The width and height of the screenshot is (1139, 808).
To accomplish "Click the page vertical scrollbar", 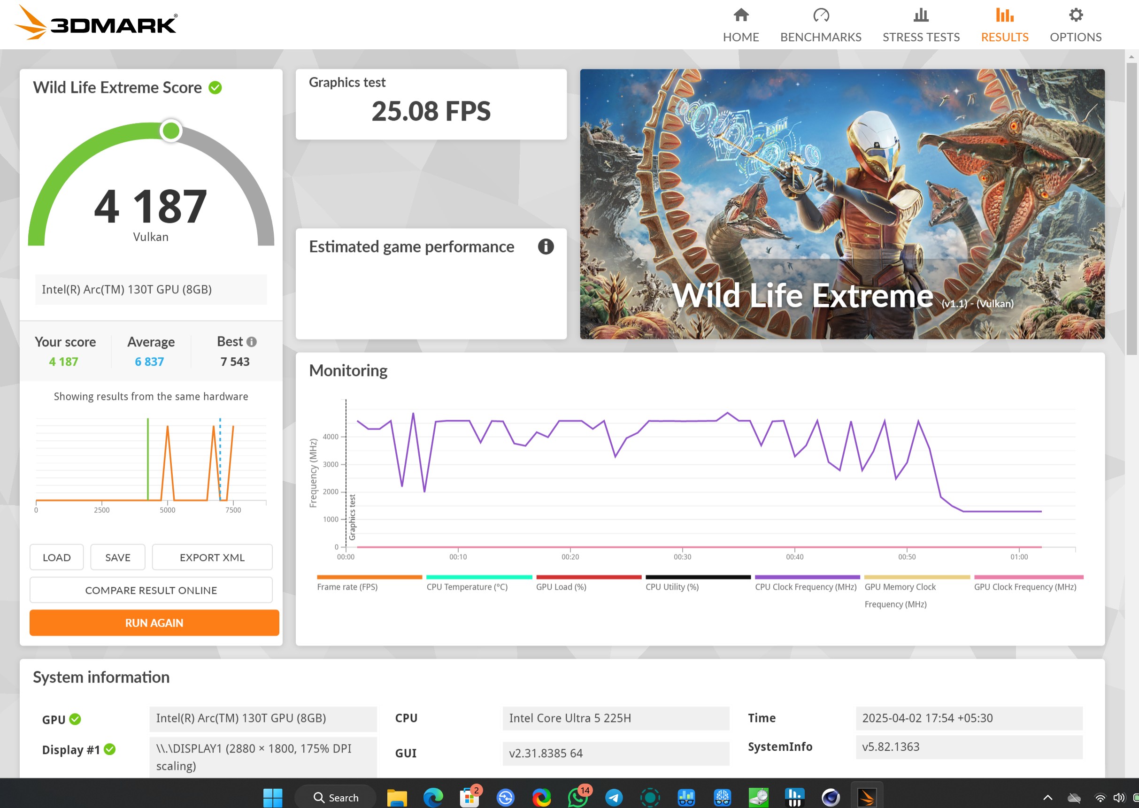I will [x=1131, y=209].
